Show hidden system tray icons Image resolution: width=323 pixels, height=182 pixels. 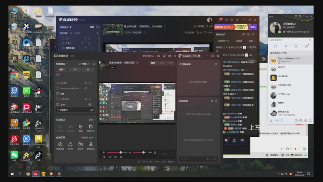coord(279,174)
